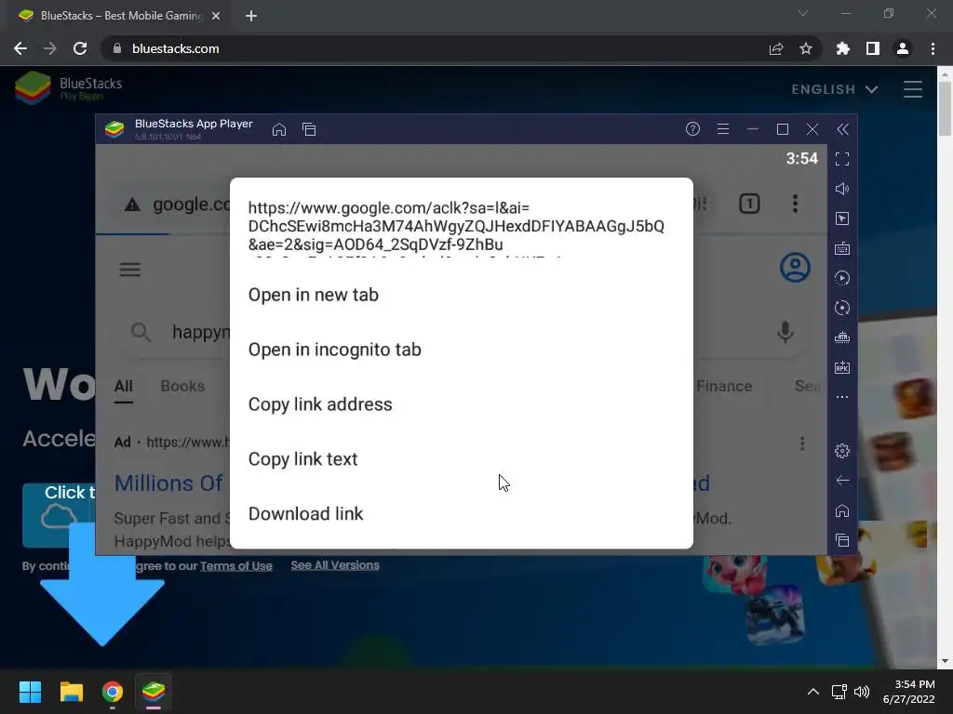
Task: Choose Download link option
Action: point(462,513)
